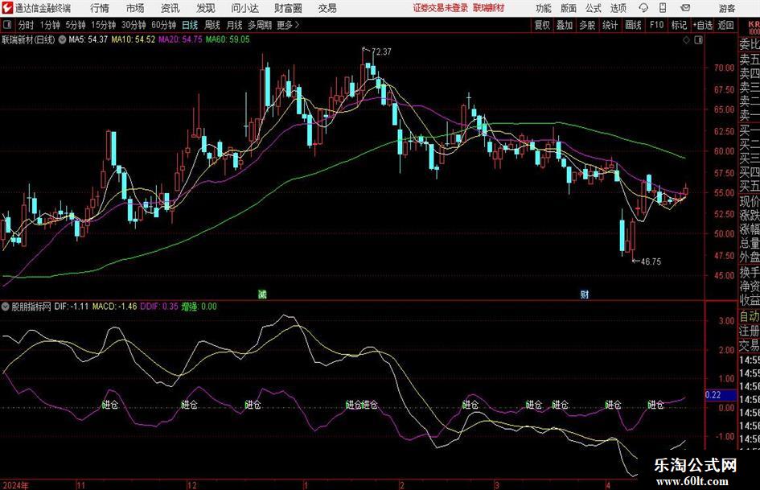Click the 减 marker below the chart
Viewport: 760px width, 490px height.
pyautogui.click(x=262, y=294)
